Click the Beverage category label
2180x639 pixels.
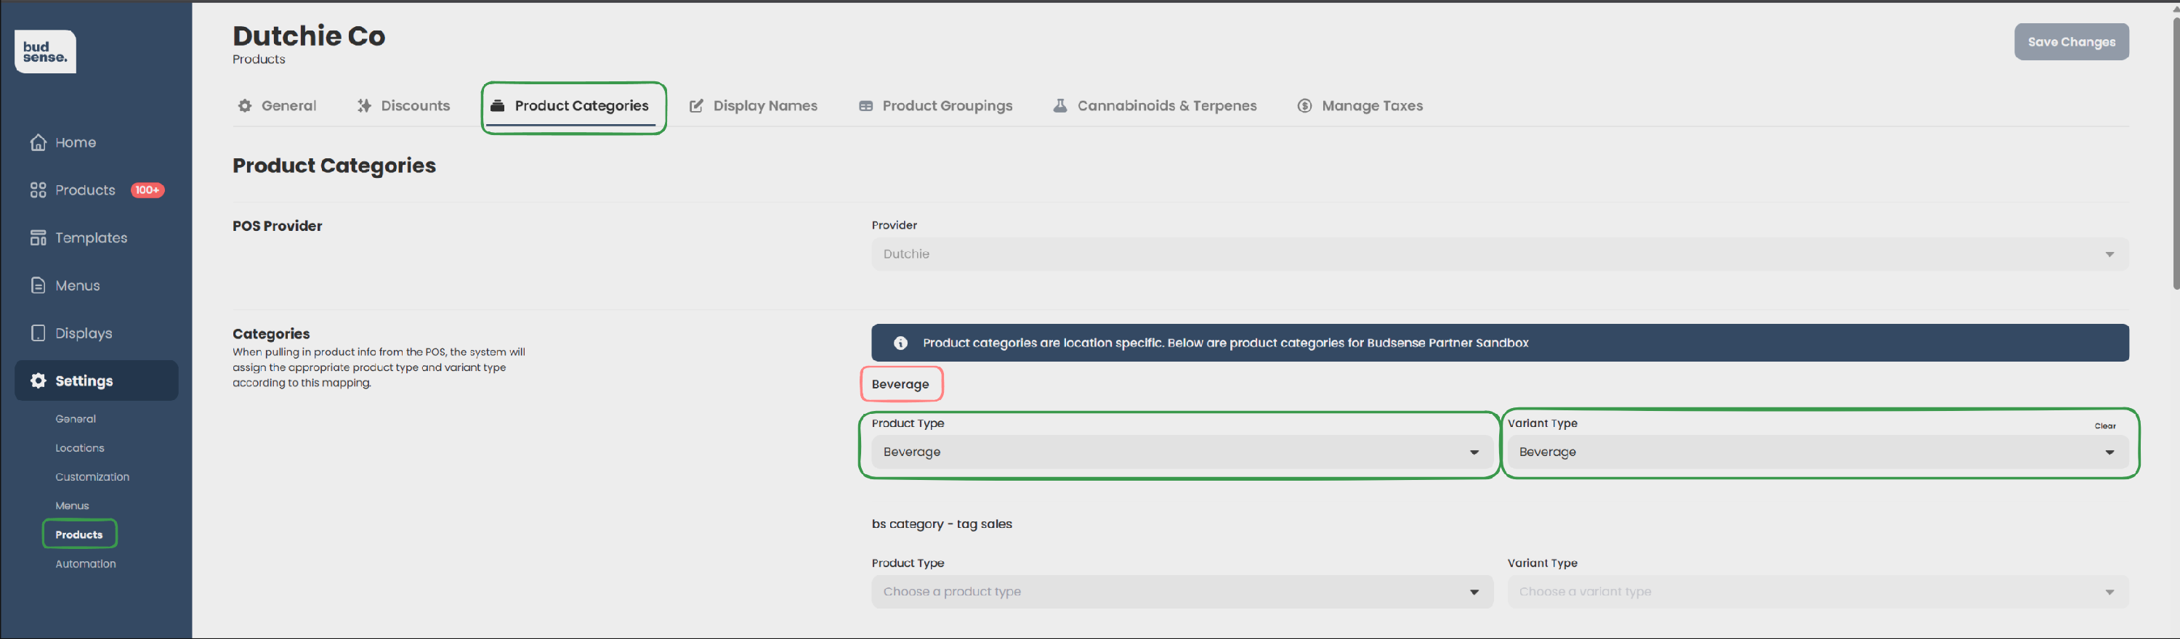tap(900, 385)
